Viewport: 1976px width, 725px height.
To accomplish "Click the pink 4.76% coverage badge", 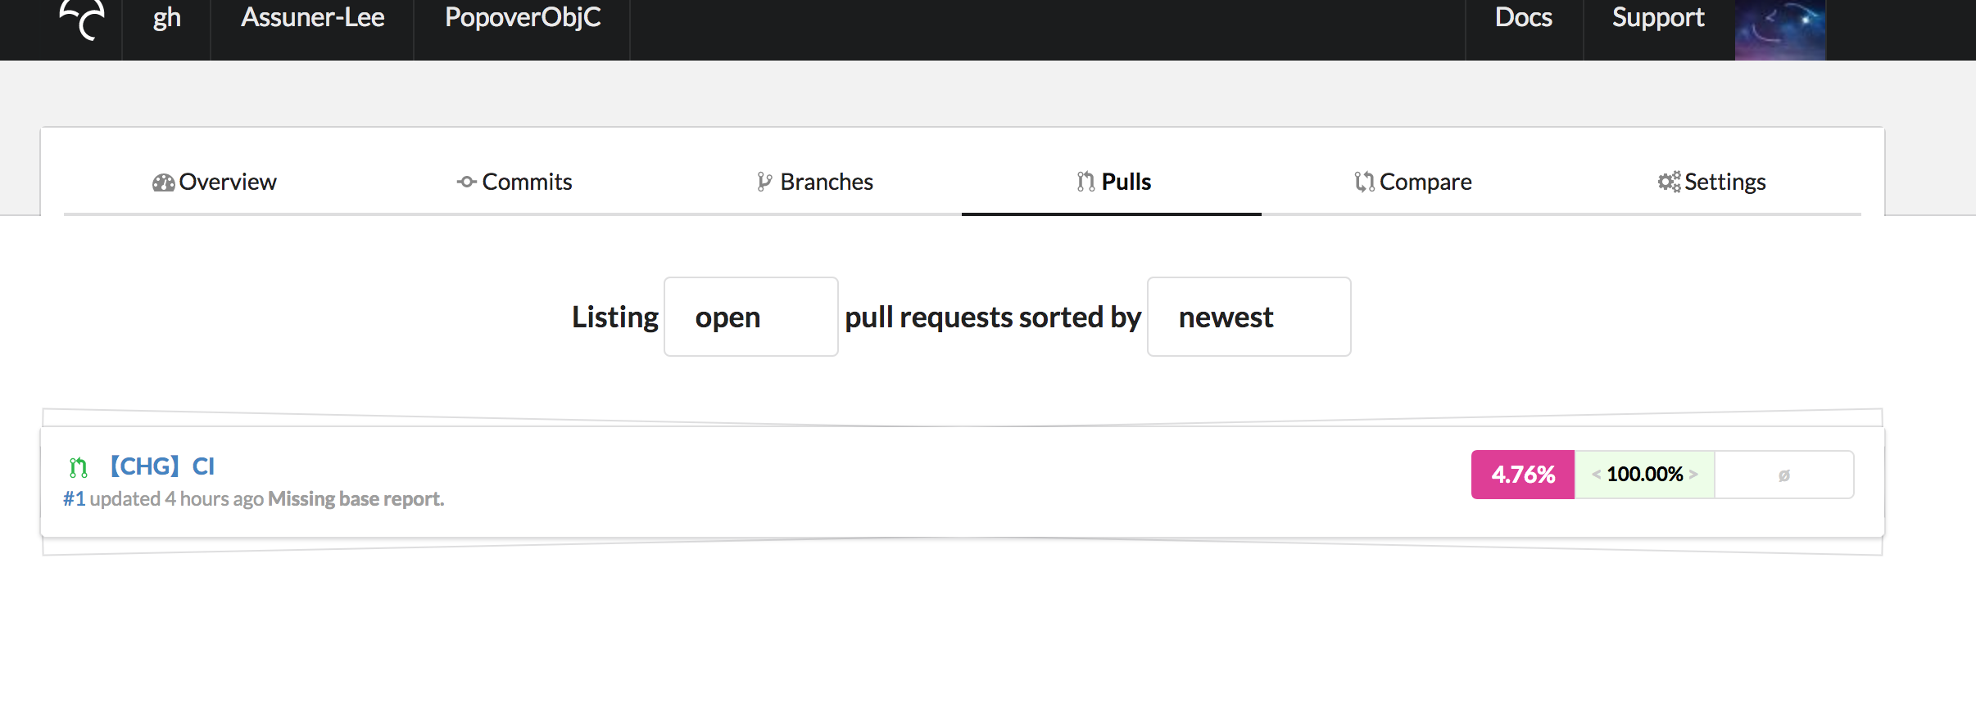I will [1523, 475].
